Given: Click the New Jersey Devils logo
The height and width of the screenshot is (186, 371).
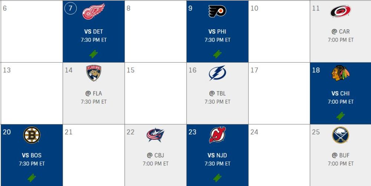Looking at the screenshot, I should point(217,135).
